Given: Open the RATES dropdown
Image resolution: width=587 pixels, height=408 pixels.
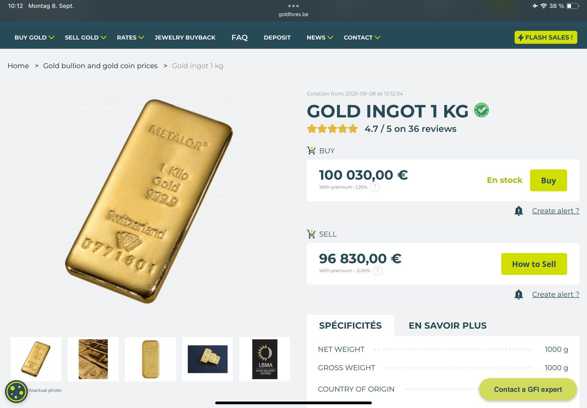Looking at the screenshot, I should point(130,37).
